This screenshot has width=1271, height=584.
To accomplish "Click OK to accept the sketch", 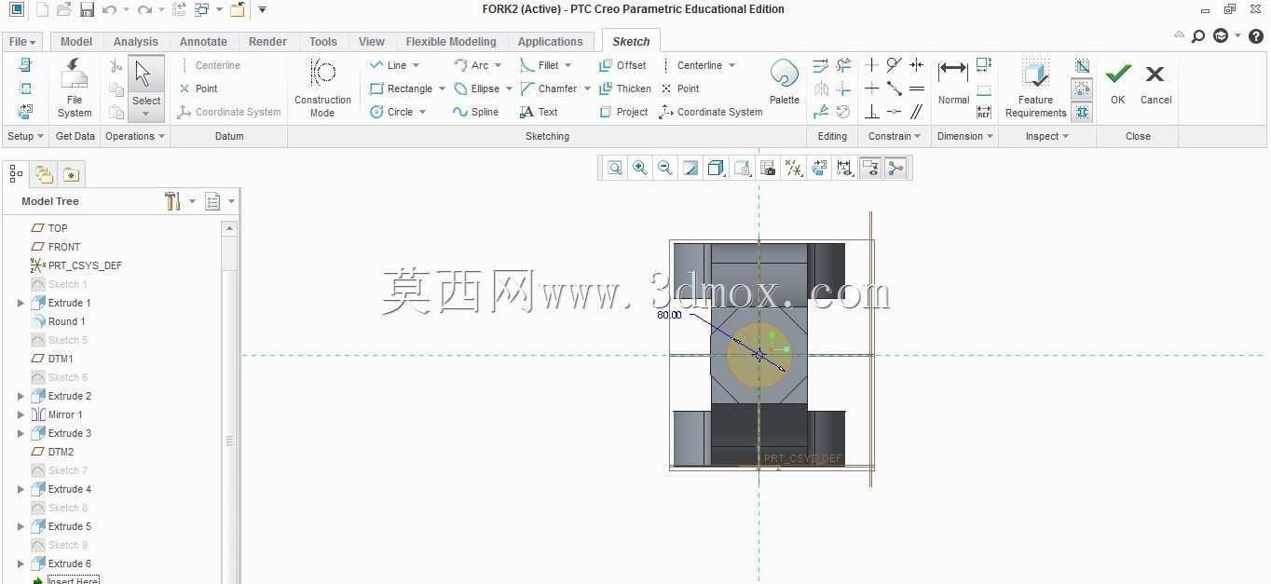I will 1118,84.
